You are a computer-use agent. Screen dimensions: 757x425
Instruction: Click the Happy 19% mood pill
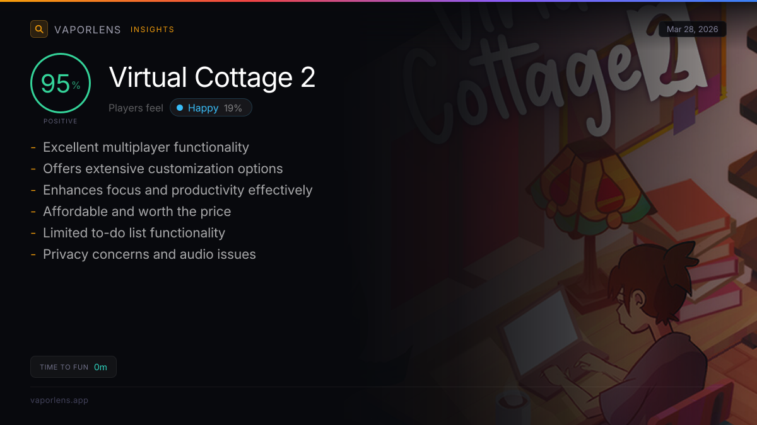(x=211, y=108)
